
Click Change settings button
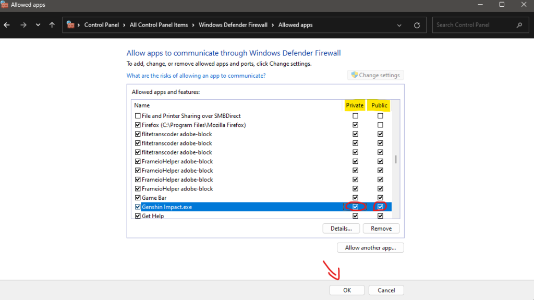click(x=375, y=75)
